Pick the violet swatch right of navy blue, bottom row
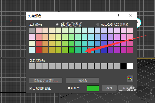Screen dimensions: 155x103 click(110, 50)
